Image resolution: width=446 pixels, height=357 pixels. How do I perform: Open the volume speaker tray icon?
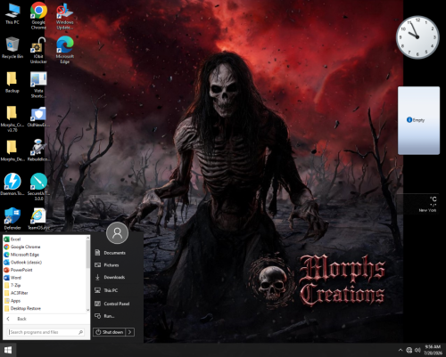pos(417,350)
